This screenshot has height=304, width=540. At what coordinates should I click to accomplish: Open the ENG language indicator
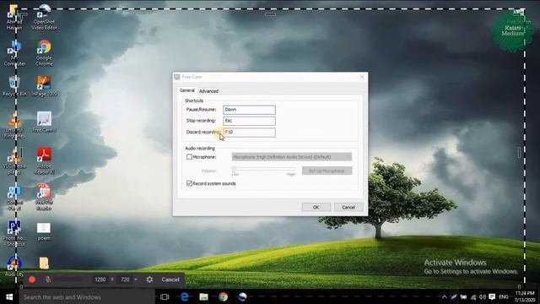click(504, 296)
